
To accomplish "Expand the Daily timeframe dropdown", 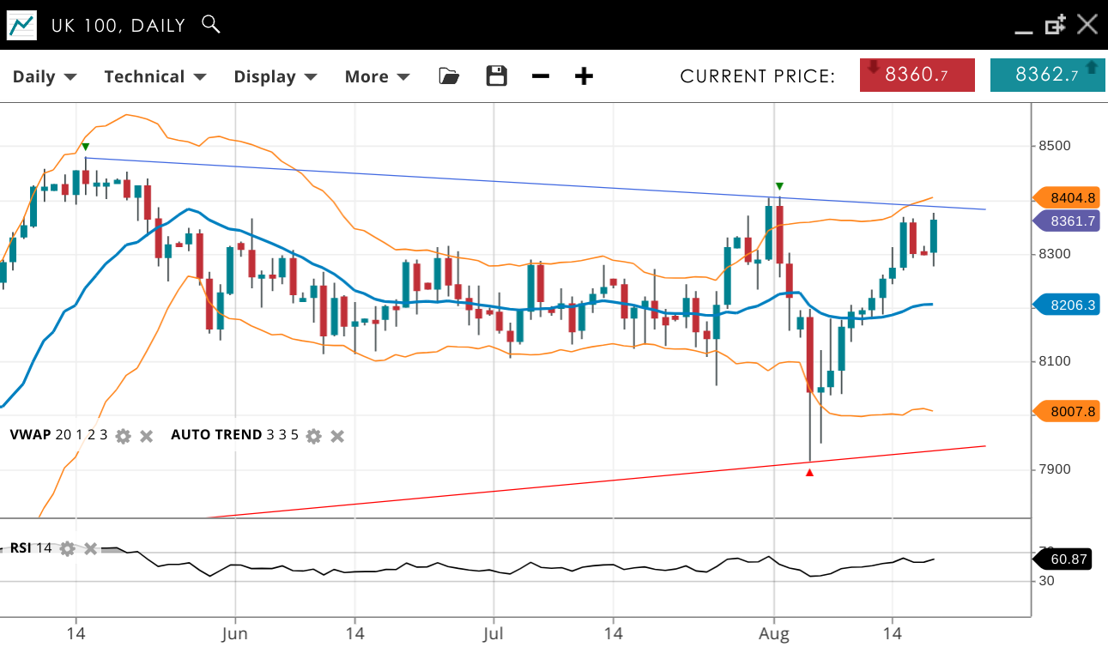I will tap(45, 76).
